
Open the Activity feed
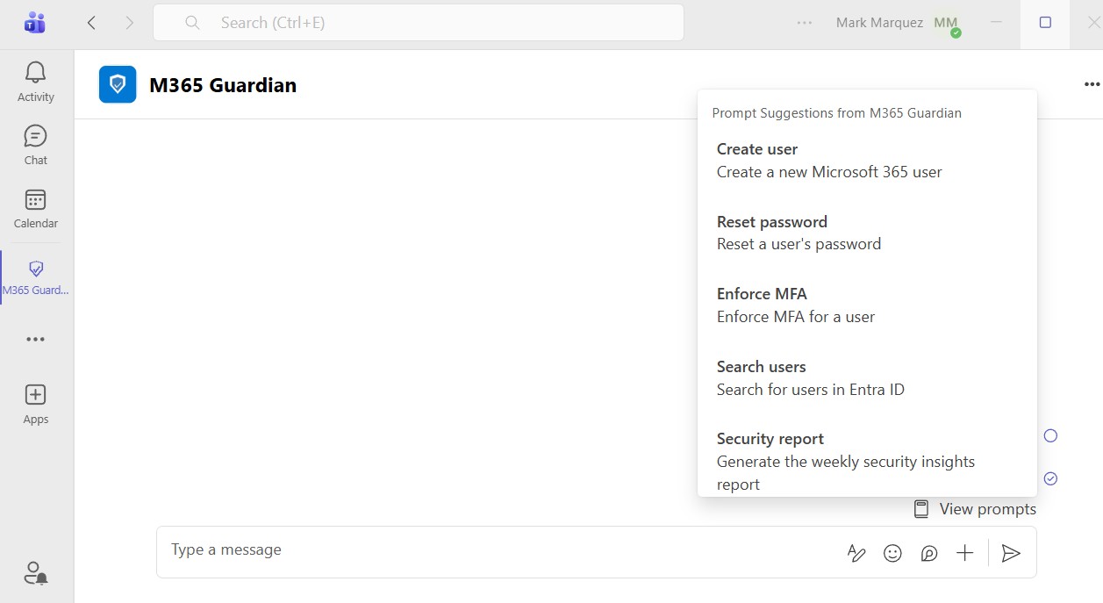tap(36, 83)
